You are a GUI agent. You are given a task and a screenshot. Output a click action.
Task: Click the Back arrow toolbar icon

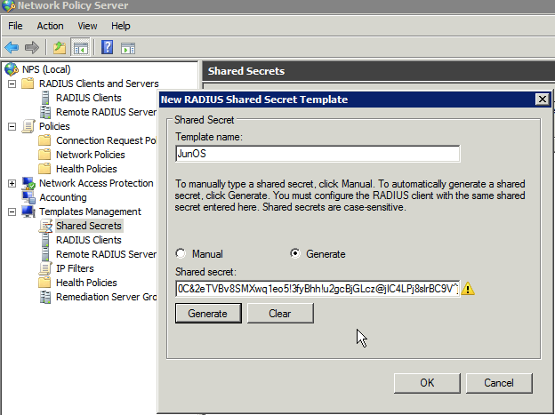click(12, 47)
